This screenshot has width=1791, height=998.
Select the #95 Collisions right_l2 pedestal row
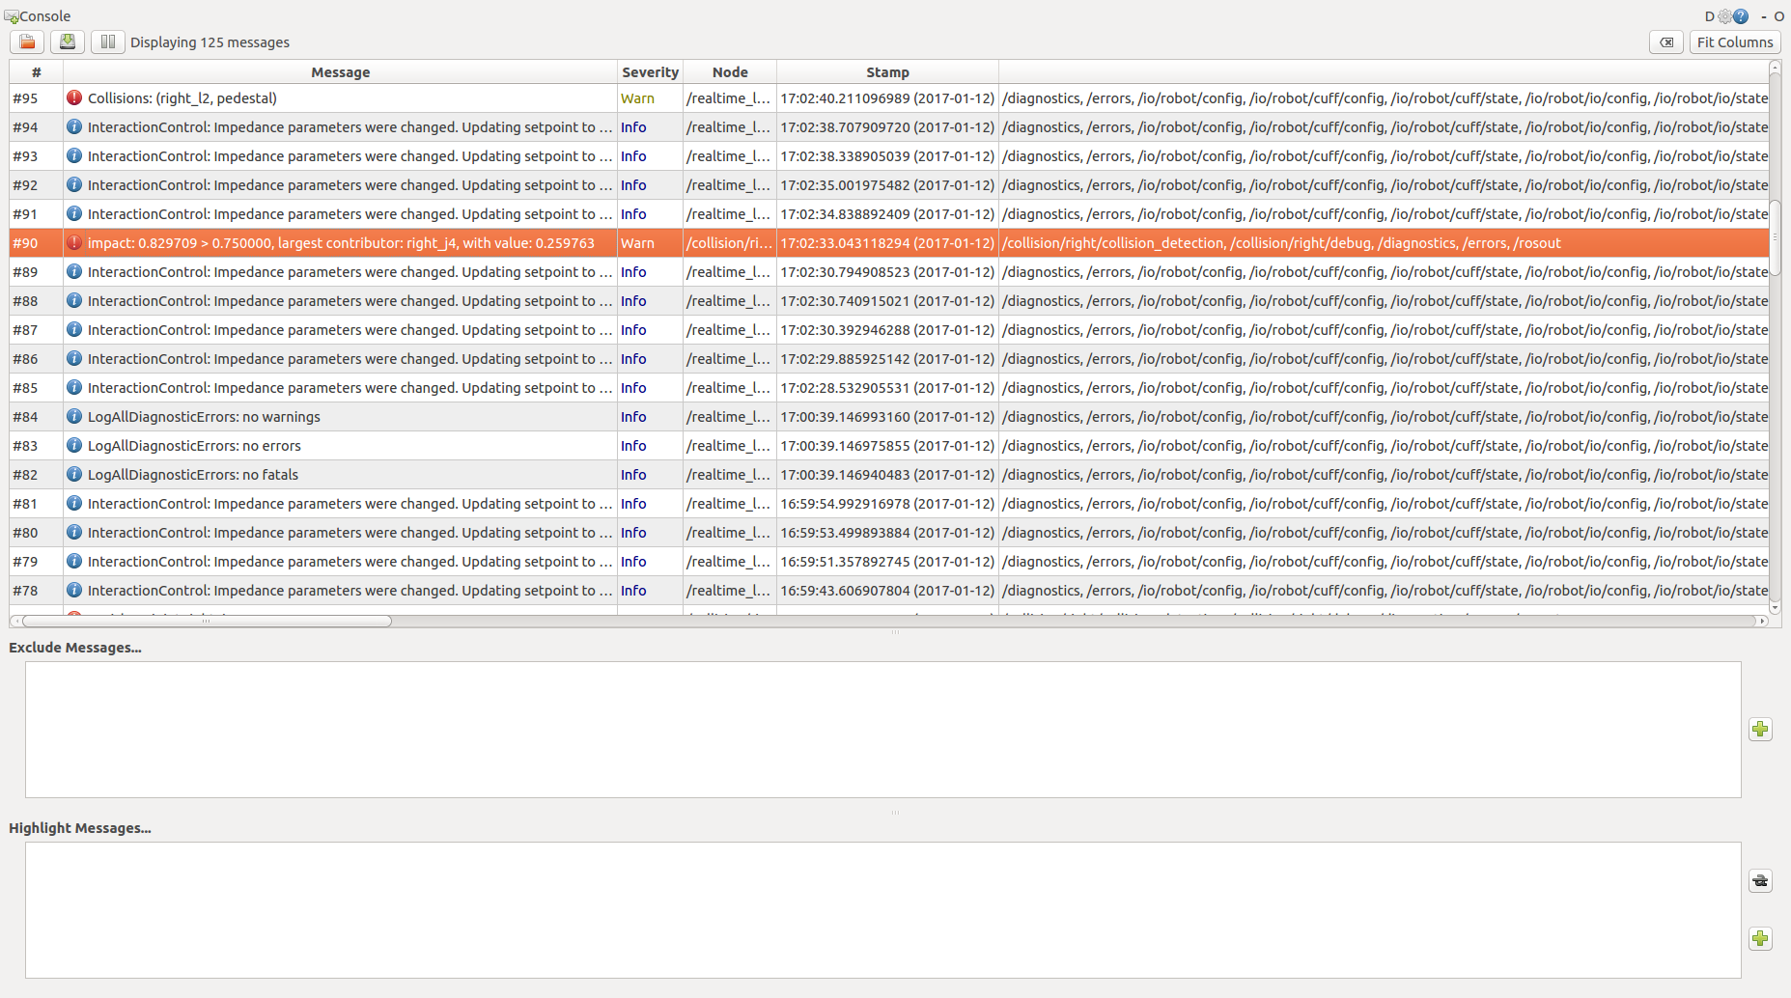tap(888, 98)
